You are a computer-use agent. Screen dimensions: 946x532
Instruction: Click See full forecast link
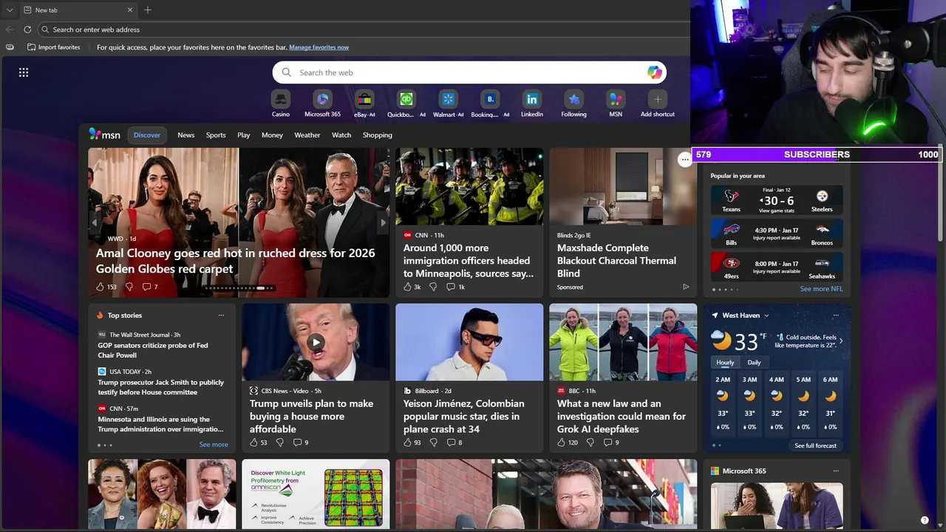(x=815, y=446)
